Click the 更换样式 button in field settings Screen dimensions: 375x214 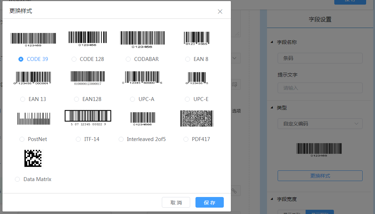[x=320, y=176]
